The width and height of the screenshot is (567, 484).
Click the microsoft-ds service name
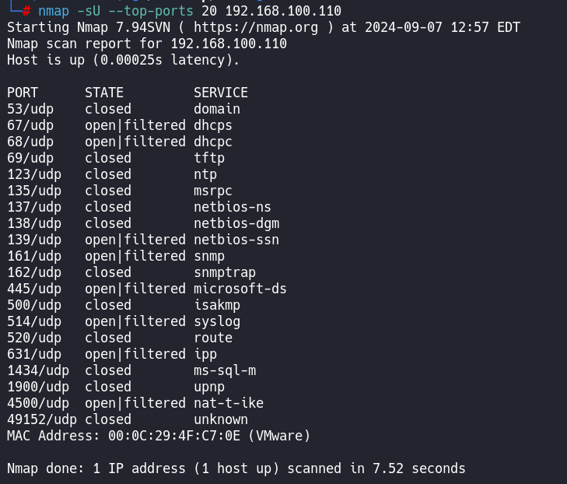[x=240, y=289]
